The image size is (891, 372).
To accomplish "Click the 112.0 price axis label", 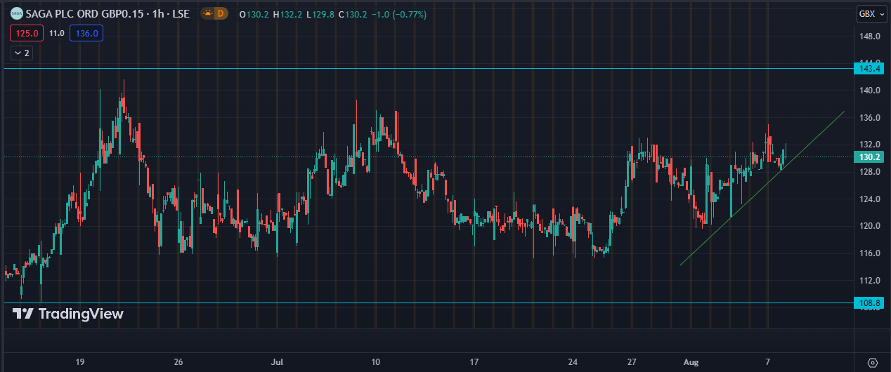I will [x=870, y=280].
